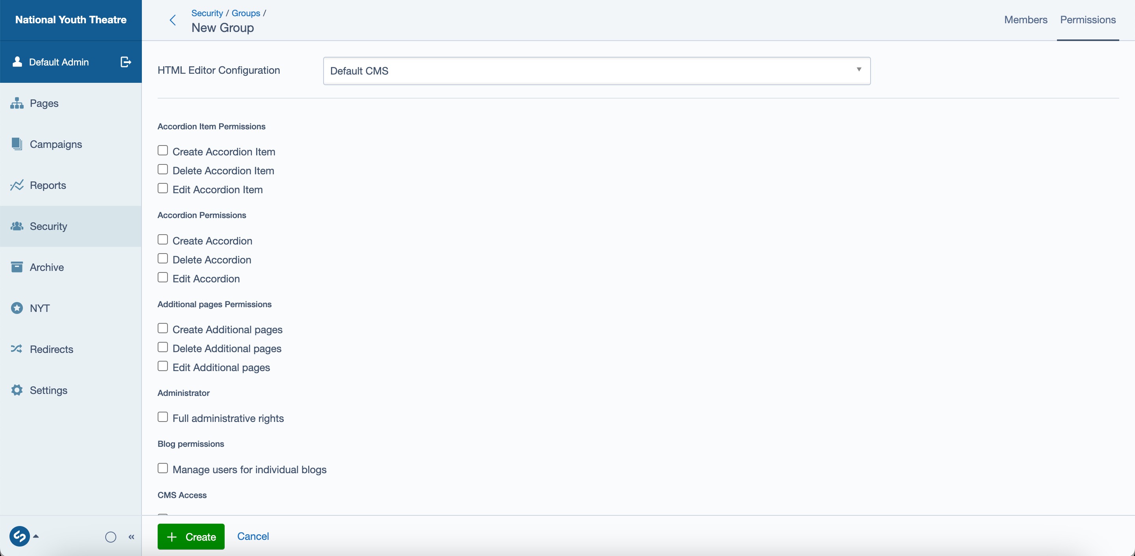Collapse the sidebar with double chevron
Viewport: 1135px width, 556px height.
tap(131, 537)
